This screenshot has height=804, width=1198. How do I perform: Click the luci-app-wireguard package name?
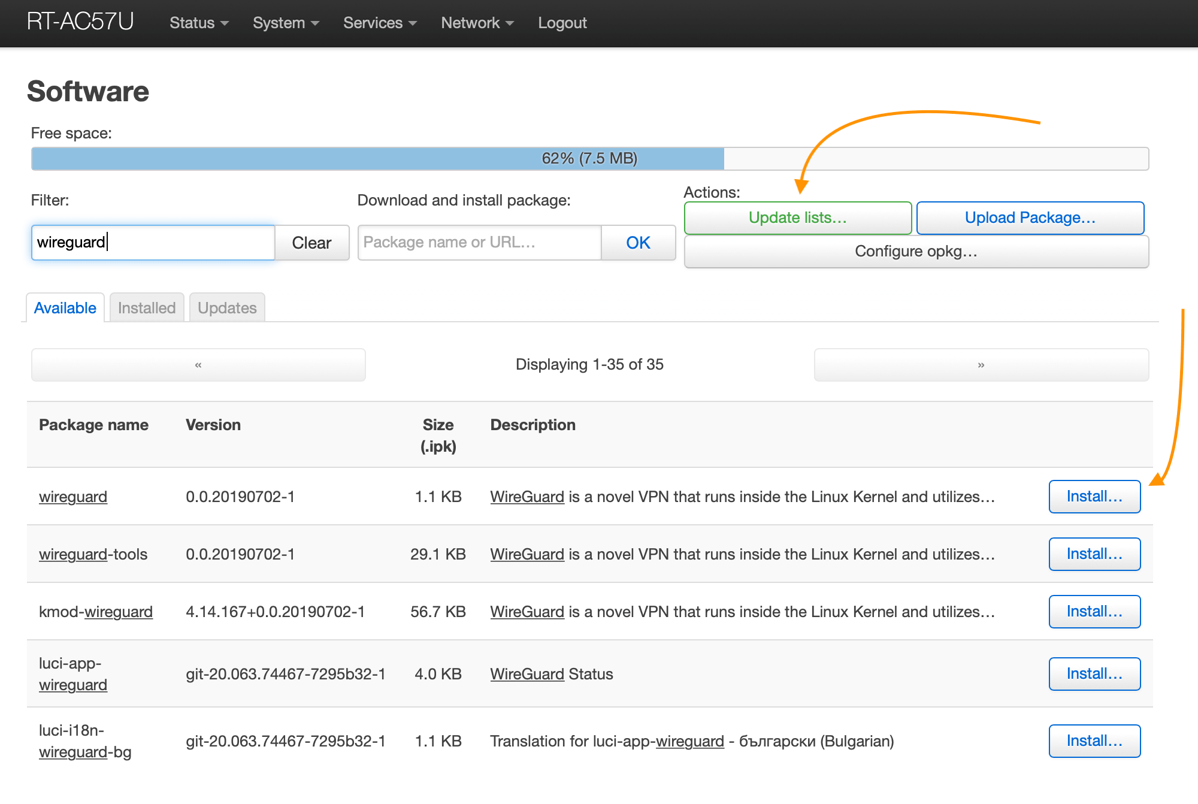[x=73, y=674]
